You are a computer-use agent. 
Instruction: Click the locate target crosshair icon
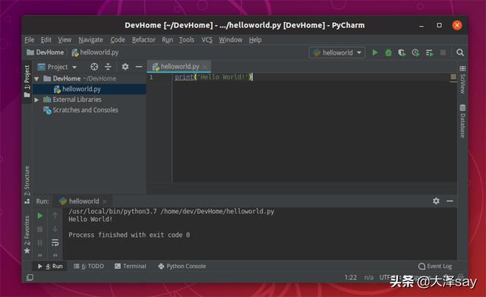click(94, 67)
